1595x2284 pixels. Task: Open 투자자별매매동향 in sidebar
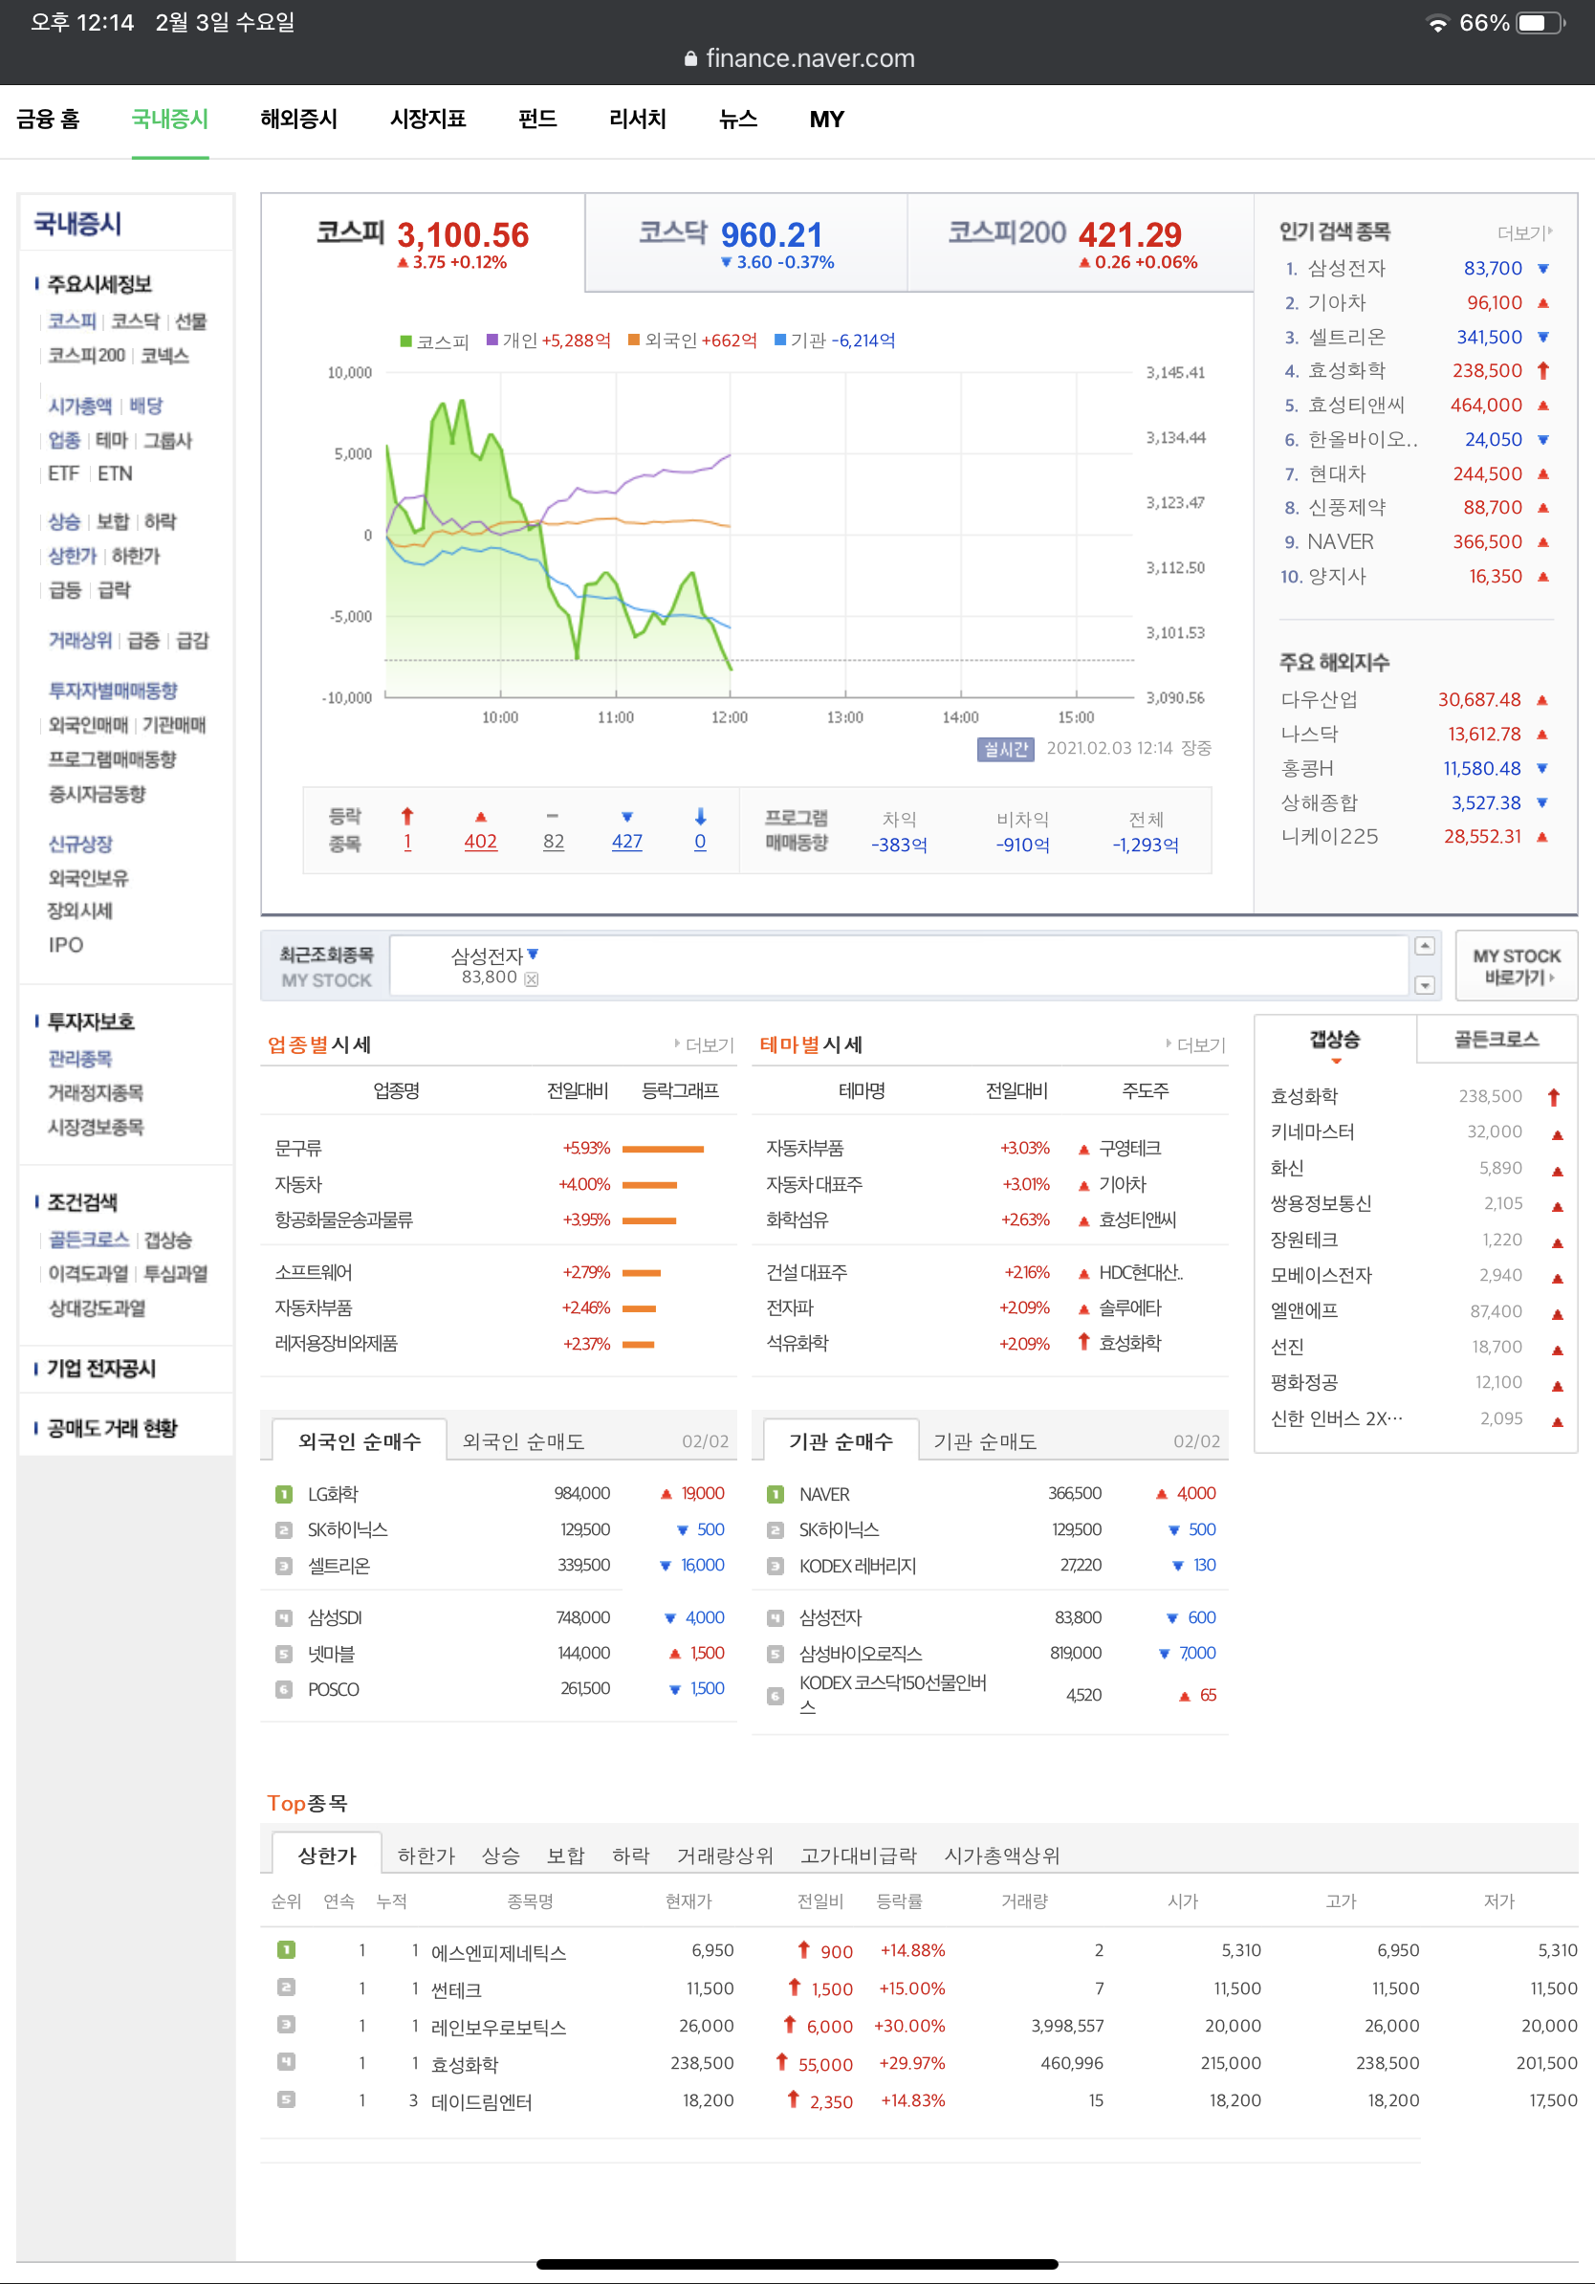[113, 691]
